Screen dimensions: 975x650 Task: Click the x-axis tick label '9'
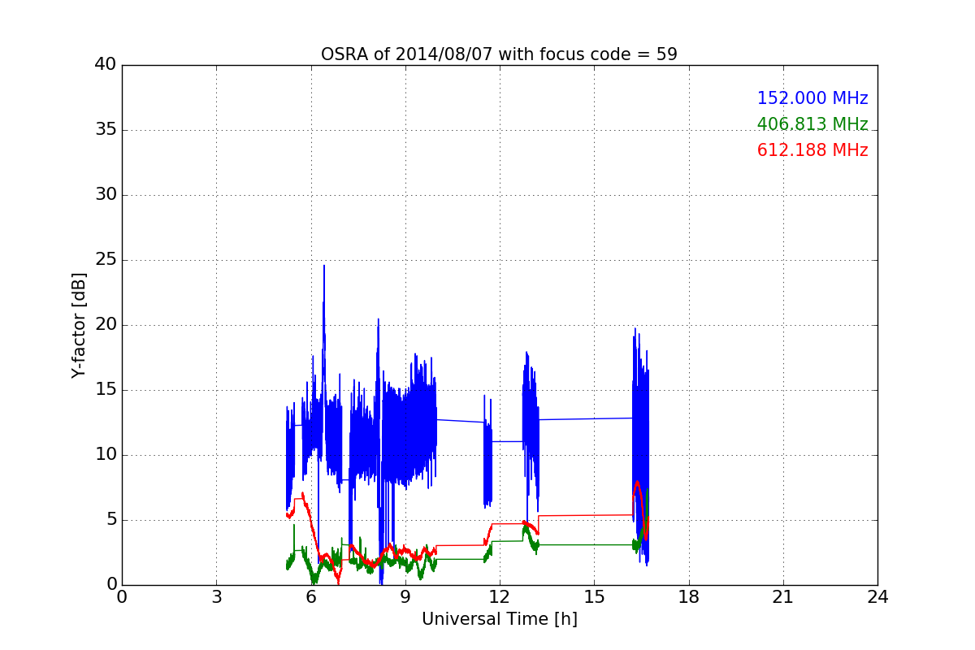(405, 596)
